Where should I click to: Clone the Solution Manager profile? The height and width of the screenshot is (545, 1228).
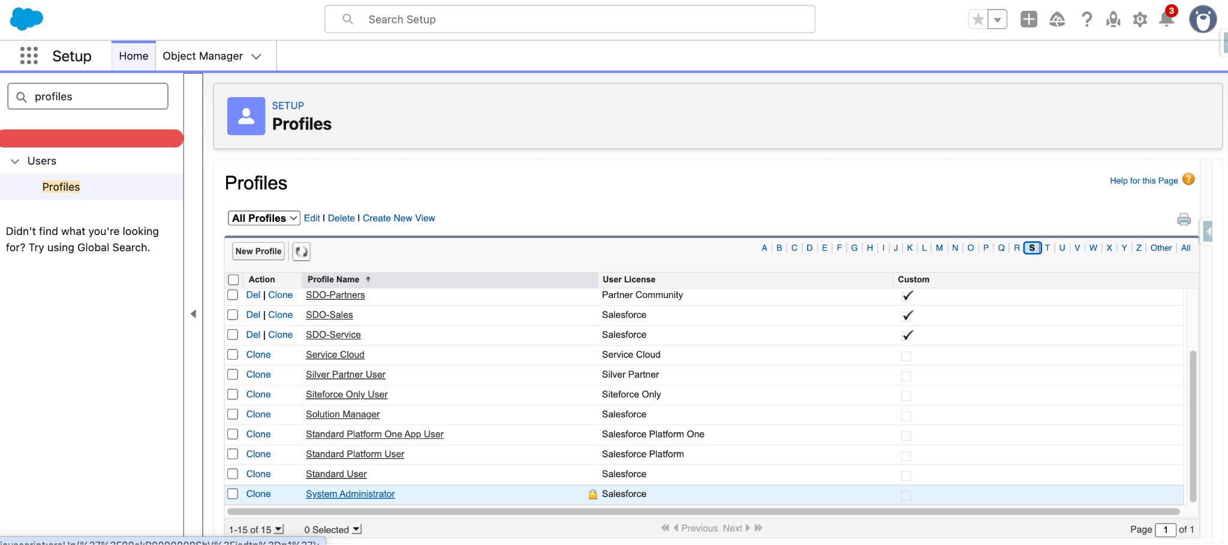point(258,414)
